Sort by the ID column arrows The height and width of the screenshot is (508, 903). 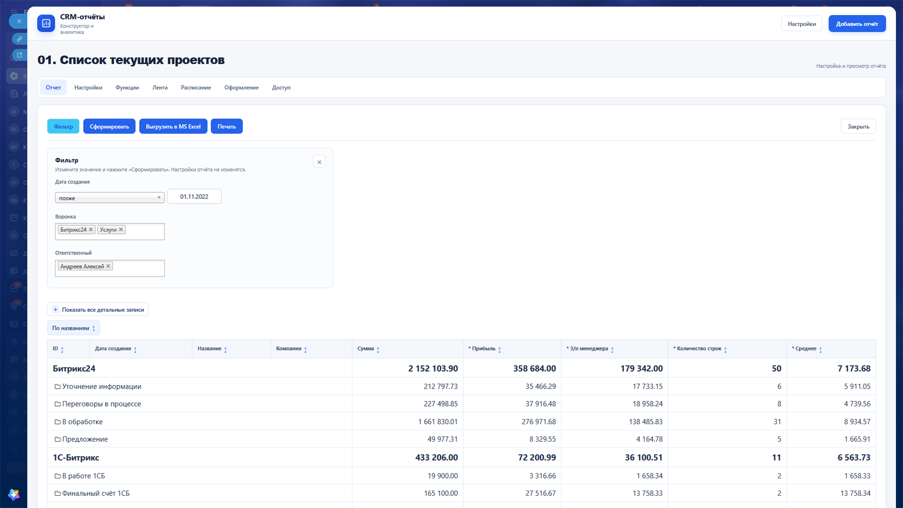pos(62,349)
